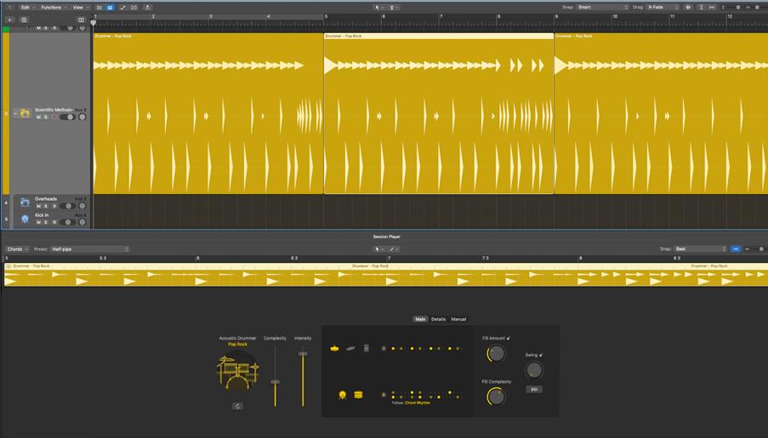Click the Kick In track icon
This screenshot has width=768, height=438.
(25, 219)
